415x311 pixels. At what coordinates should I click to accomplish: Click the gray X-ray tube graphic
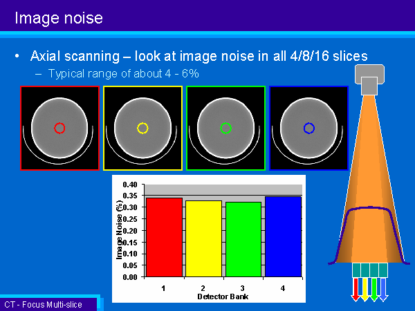369,79
